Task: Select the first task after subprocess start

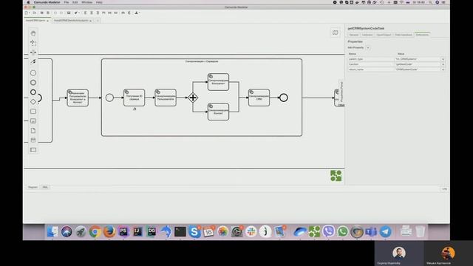Action: pyautogui.click(x=134, y=98)
